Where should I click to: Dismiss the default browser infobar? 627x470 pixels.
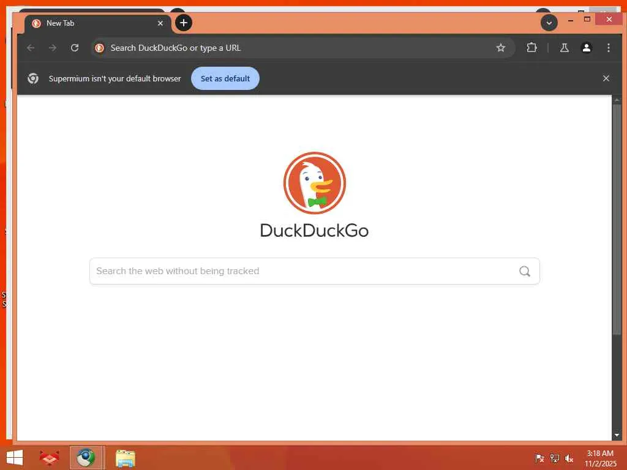tap(606, 78)
